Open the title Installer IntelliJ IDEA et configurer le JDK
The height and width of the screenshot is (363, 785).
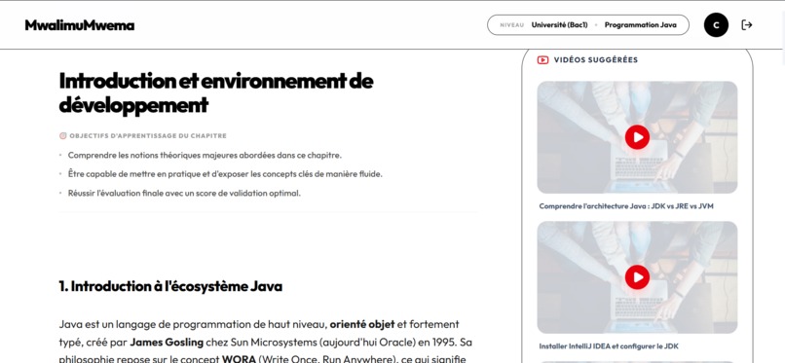(609, 346)
